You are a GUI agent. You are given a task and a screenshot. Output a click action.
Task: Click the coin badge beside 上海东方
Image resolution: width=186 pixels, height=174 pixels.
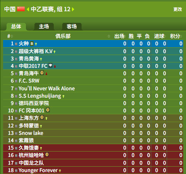(x=42, y=117)
